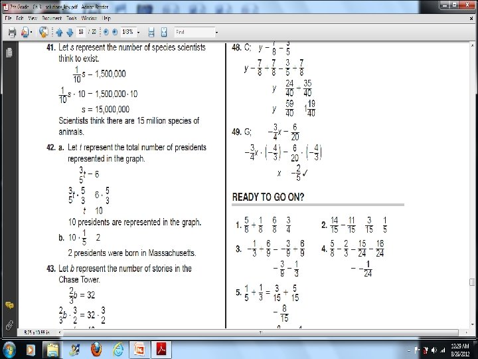Click the Action Center flag icon

418,350
